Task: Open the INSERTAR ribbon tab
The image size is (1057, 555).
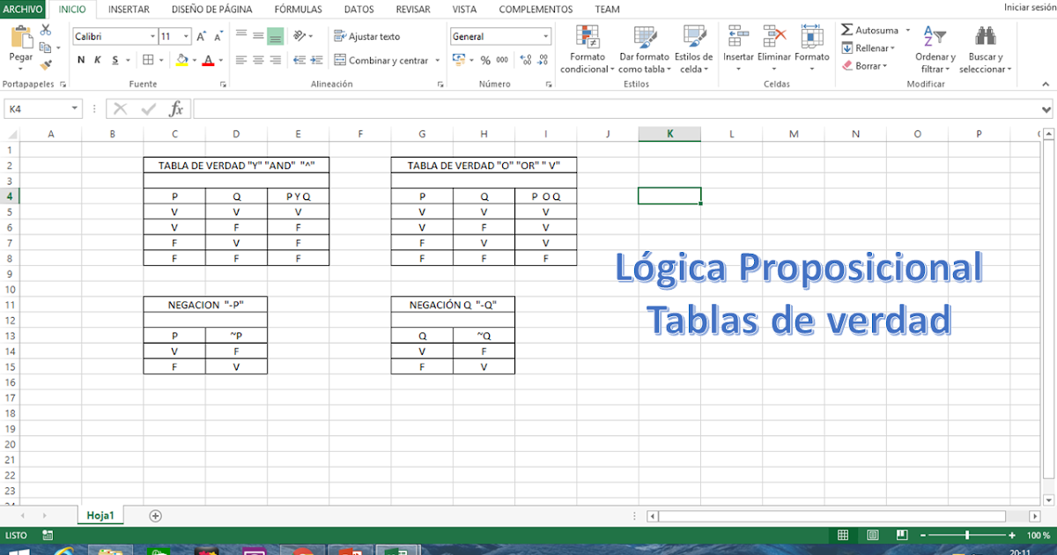Action: coord(129,9)
